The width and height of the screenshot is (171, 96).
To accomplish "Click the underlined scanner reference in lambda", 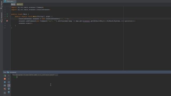I will click(x=87, y=21).
